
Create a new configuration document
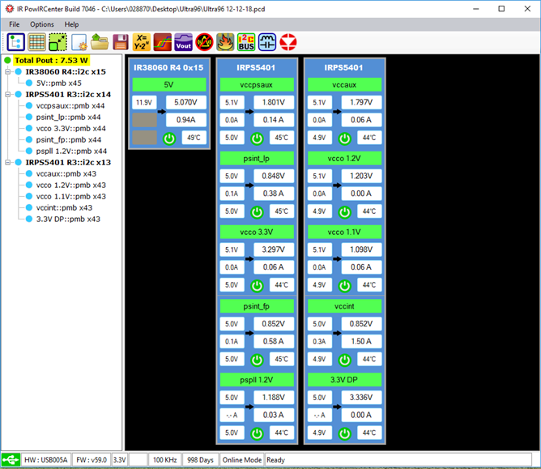79,42
